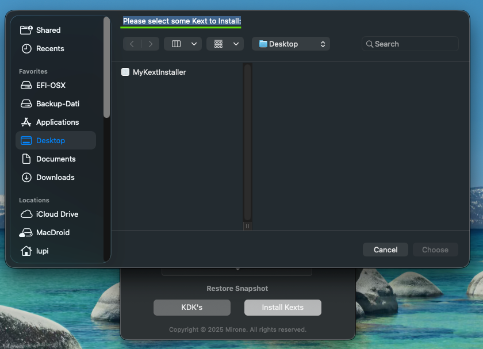Viewport: 483px width, 349px height.
Task: Open the lupi home folder
Action: (x=56, y=251)
